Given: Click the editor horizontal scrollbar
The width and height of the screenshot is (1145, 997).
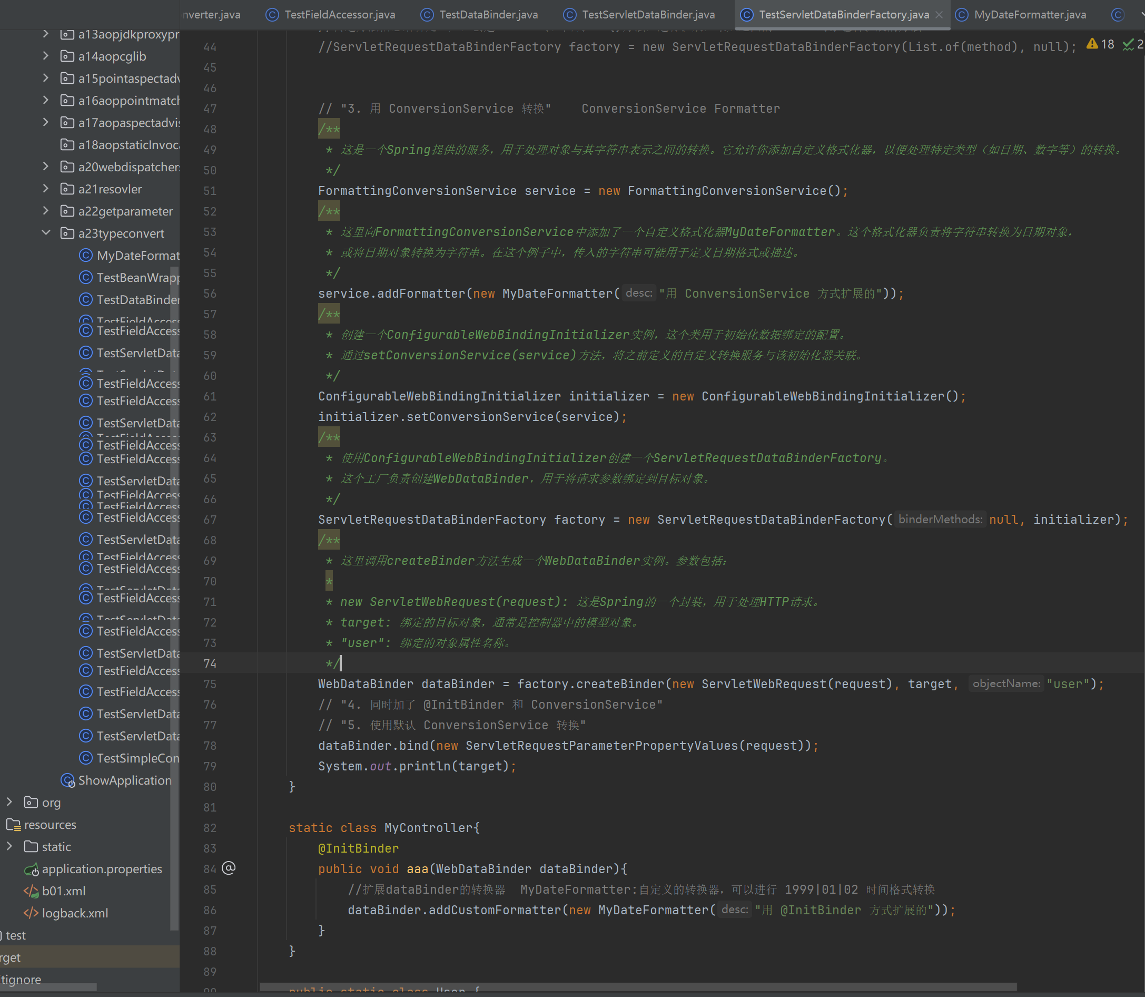Looking at the screenshot, I should (638, 987).
